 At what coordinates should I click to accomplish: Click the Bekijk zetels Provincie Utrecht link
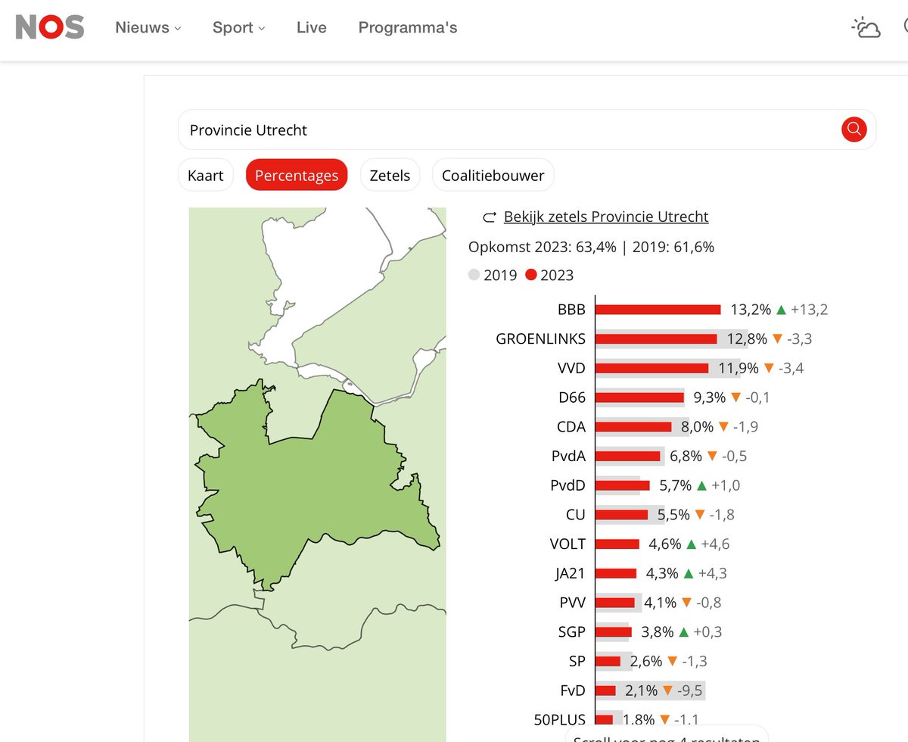point(606,217)
